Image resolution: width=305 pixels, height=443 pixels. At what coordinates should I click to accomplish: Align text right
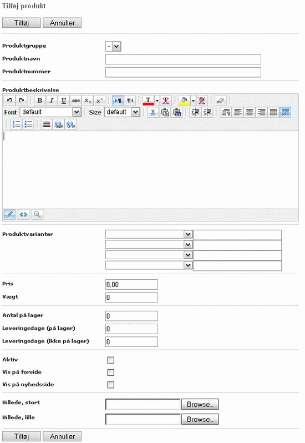[262, 112]
